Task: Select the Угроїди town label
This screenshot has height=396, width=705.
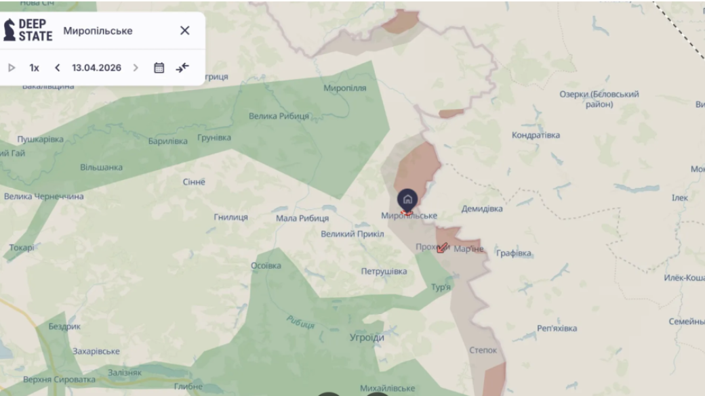Action: (x=367, y=338)
